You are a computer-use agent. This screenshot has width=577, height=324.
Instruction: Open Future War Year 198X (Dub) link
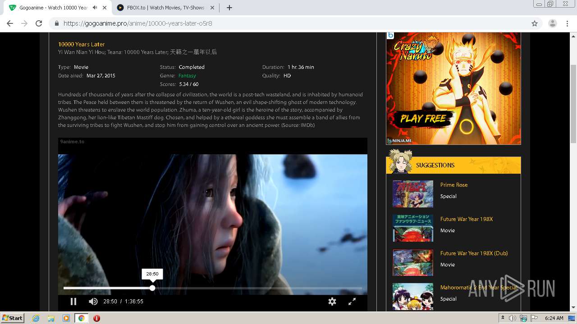tap(474, 253)
